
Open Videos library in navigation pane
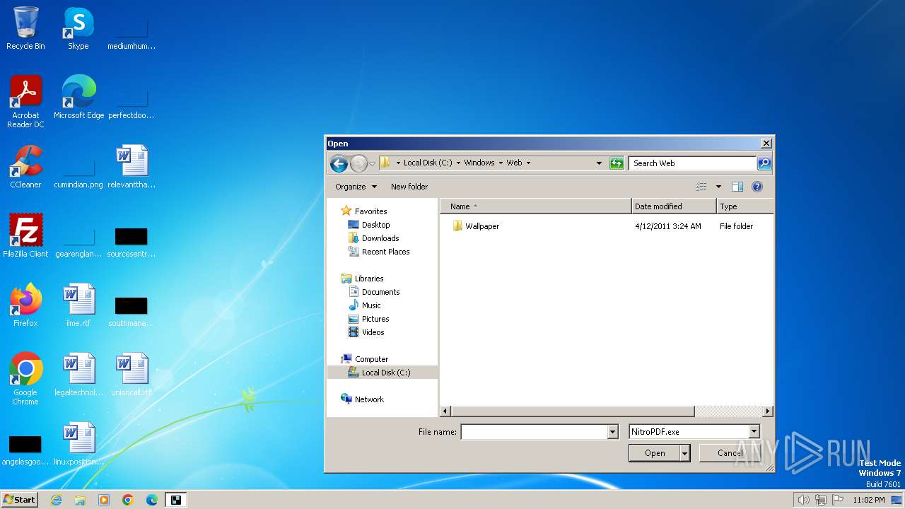pyautogui.click(x=373, y=332)
